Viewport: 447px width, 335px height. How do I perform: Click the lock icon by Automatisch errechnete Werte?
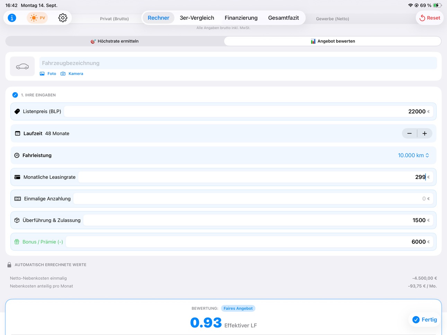click(9, 265)
